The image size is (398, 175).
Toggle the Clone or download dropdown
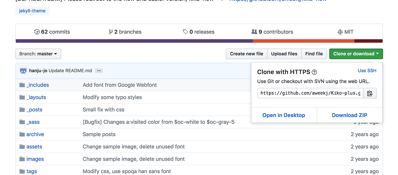(356, 54)
